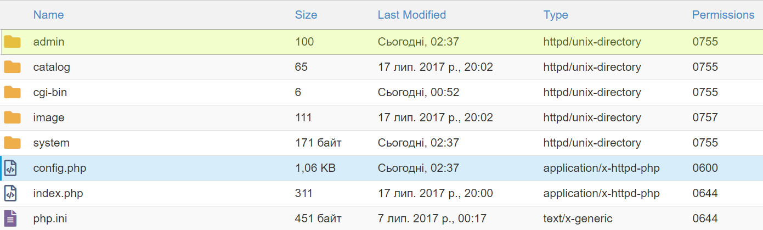Select the cgi-bin folder icon

click(12, 92)
